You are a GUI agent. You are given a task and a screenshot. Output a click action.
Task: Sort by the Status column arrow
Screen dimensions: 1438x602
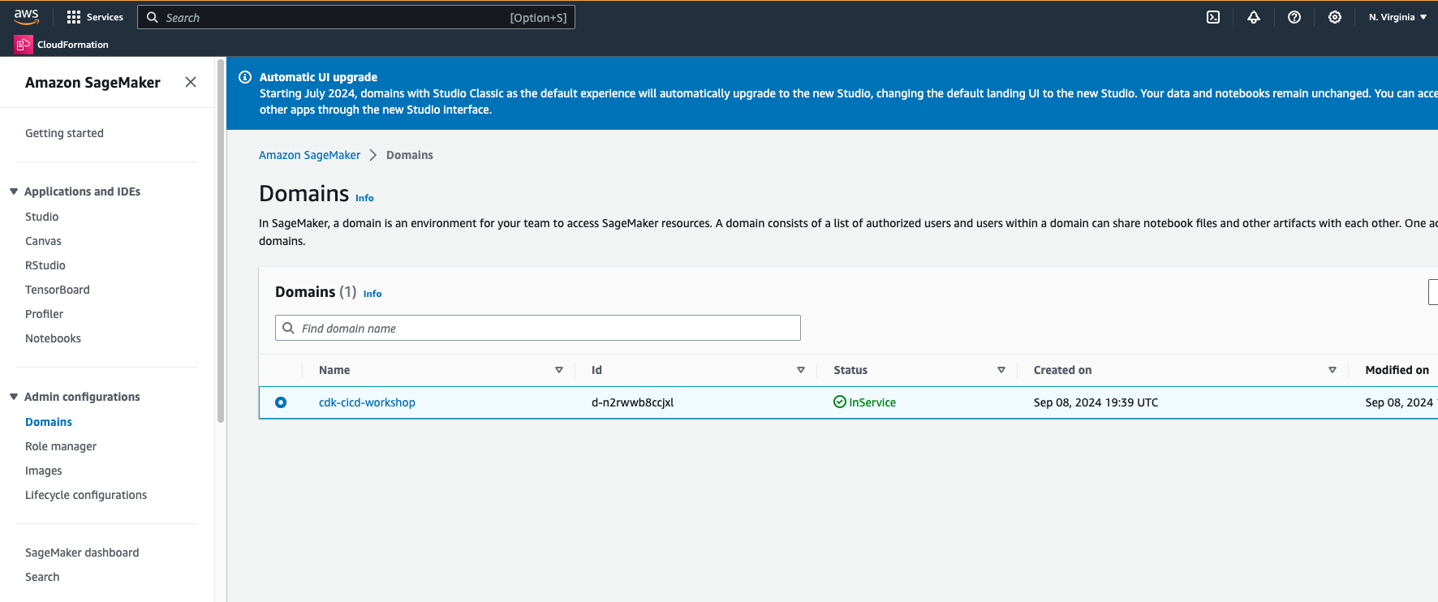[x=1001, y=370]
